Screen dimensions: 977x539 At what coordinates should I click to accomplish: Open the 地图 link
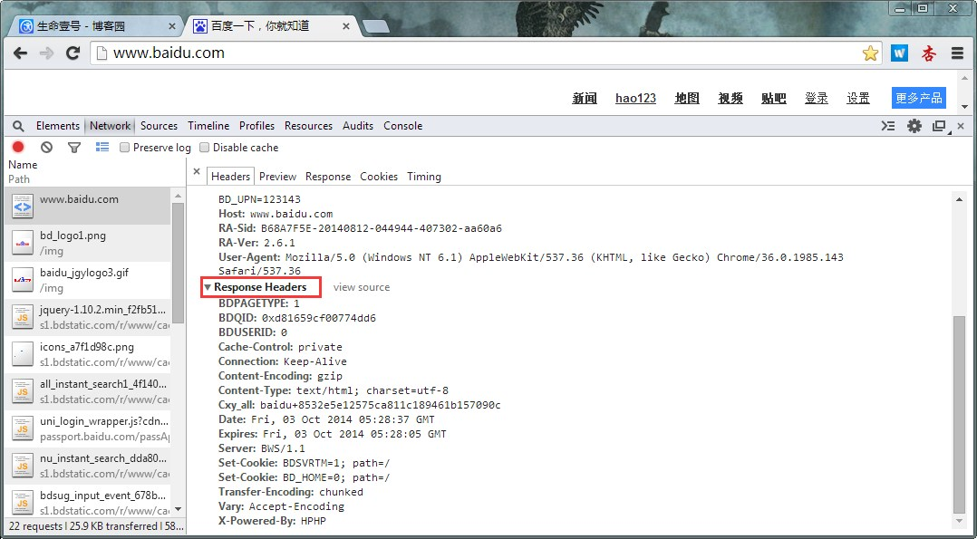click(687, 99)
